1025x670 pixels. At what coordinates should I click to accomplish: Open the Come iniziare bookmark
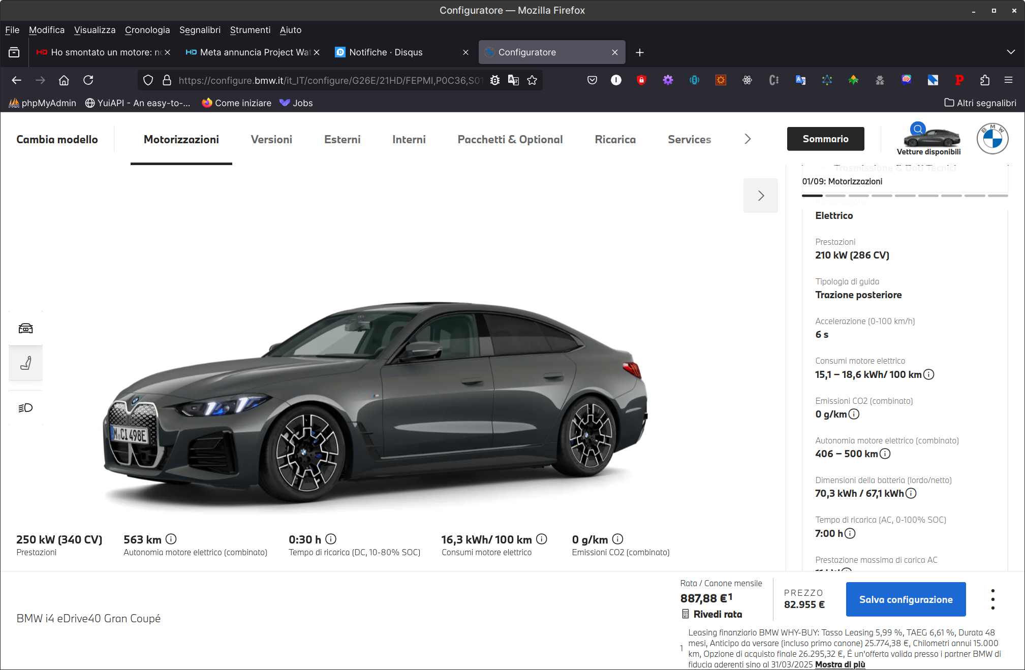click(236, 103)
